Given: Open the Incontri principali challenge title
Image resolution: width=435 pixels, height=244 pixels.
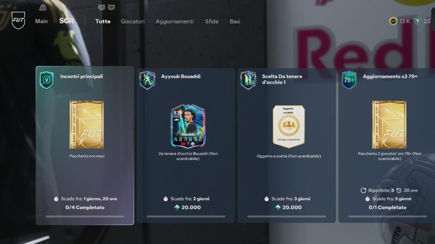Looking at the screenshot, I should 82,76.
